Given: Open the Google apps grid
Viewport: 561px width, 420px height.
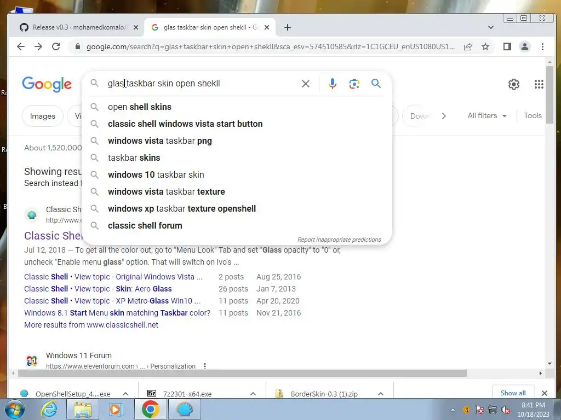Looking at the screenshot, I should coord(539,84).
